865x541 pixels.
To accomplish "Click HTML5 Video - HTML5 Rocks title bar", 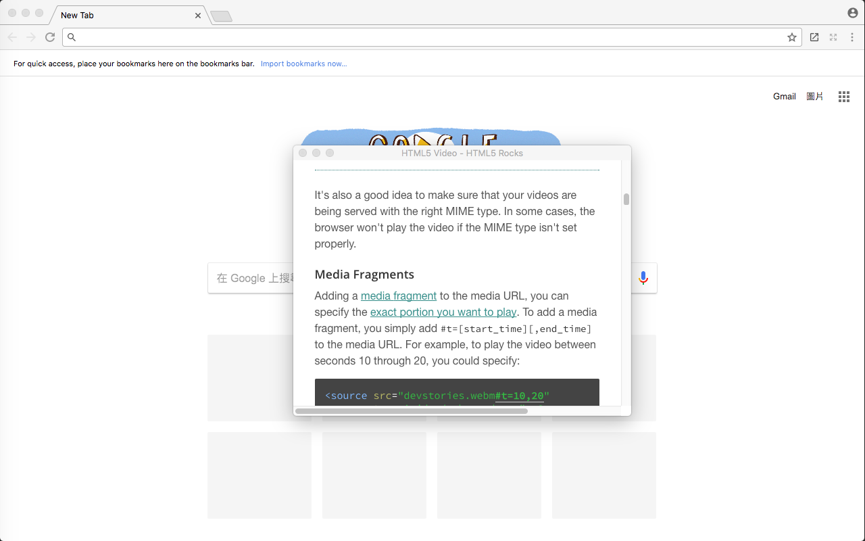I will tap(462, 153).
